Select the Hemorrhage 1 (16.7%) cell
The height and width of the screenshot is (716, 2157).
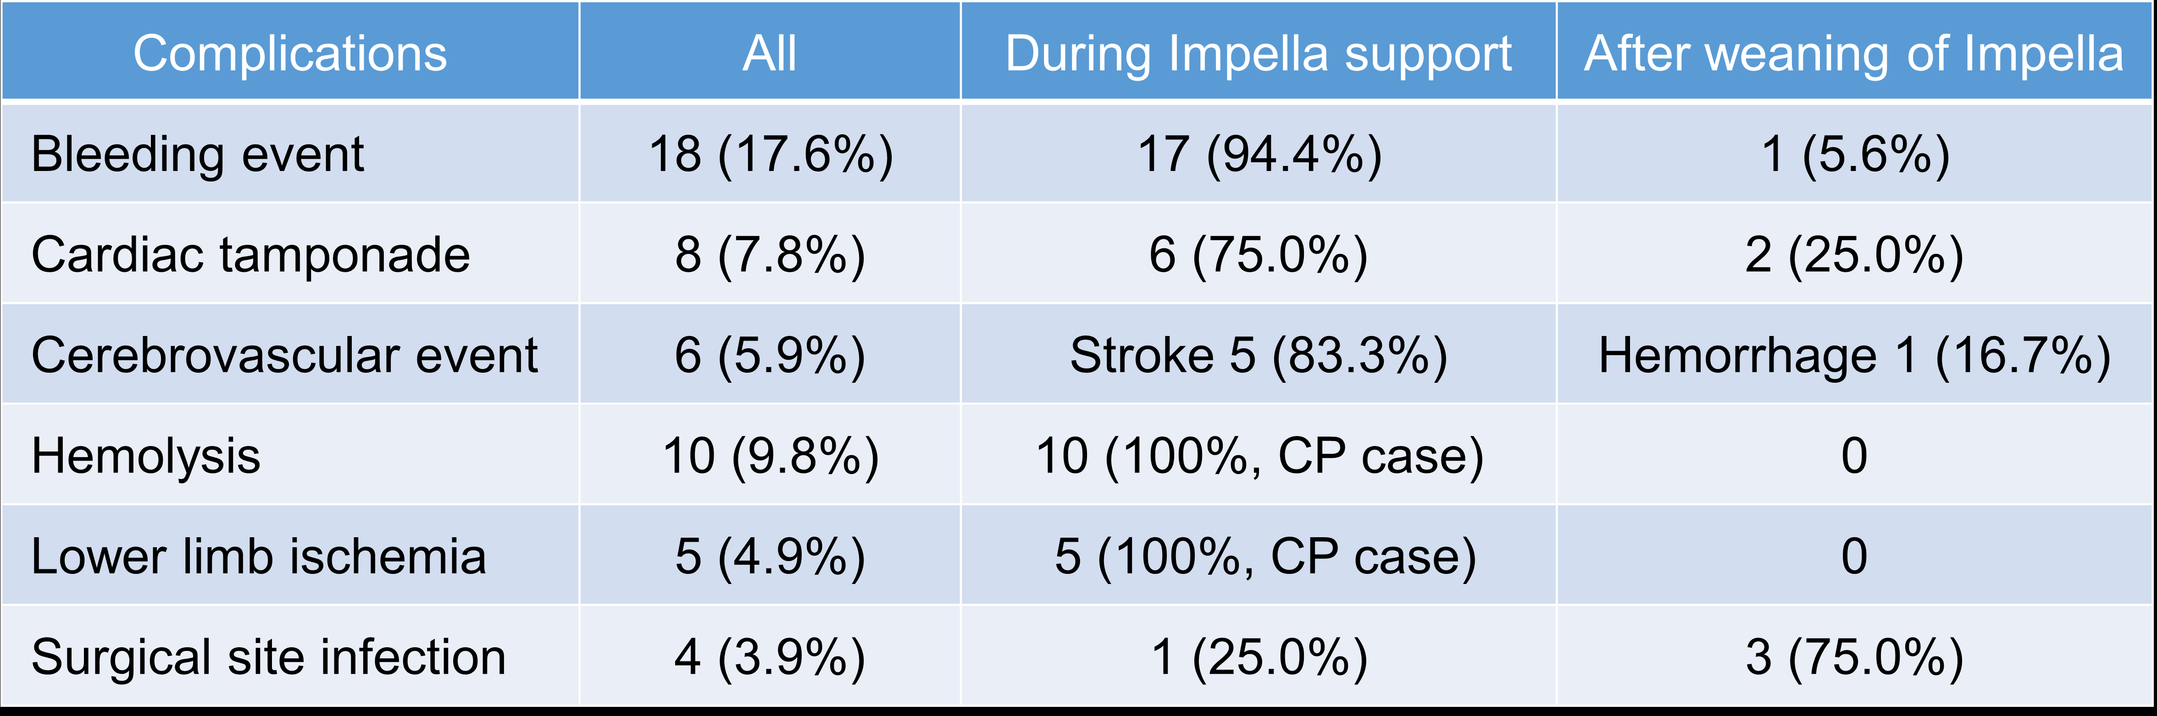pyautogui.click(x=1854, y=355)
